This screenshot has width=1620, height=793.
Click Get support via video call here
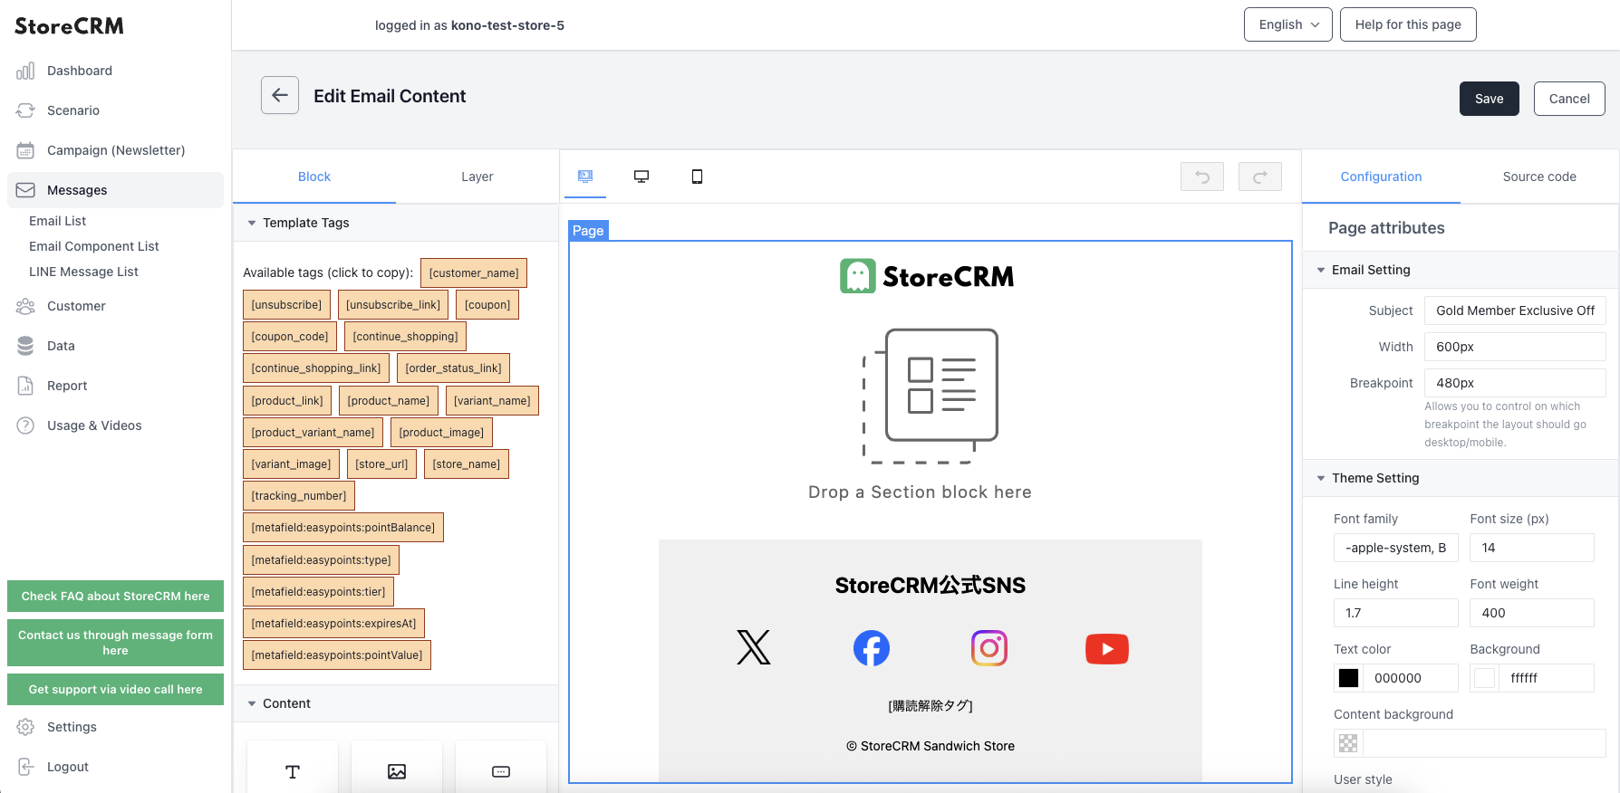pos(115,689)
